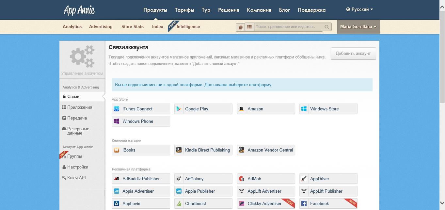Switch to the Store Stats tab

(x=133, y=27)
